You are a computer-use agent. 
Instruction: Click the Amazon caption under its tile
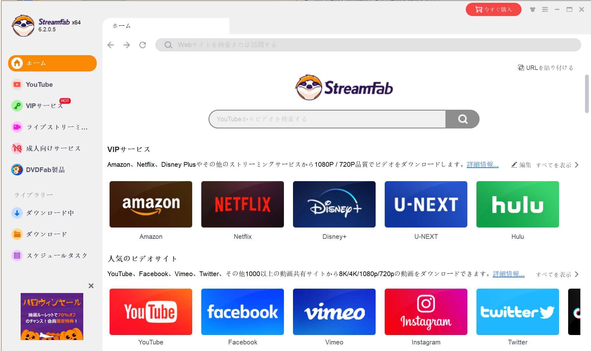(151, 237)
